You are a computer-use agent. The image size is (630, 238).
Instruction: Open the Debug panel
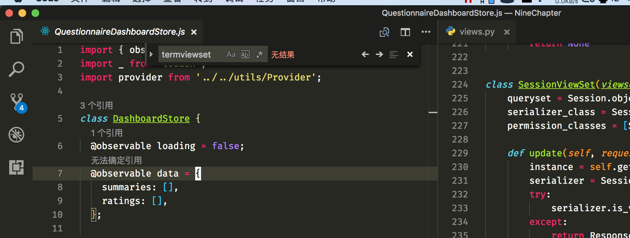coord(16,135)
